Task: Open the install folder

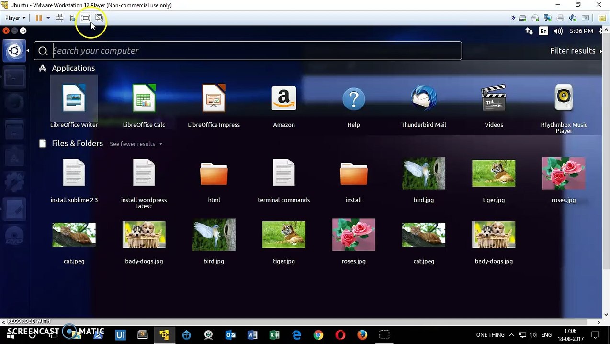Action: click(354, 174)
